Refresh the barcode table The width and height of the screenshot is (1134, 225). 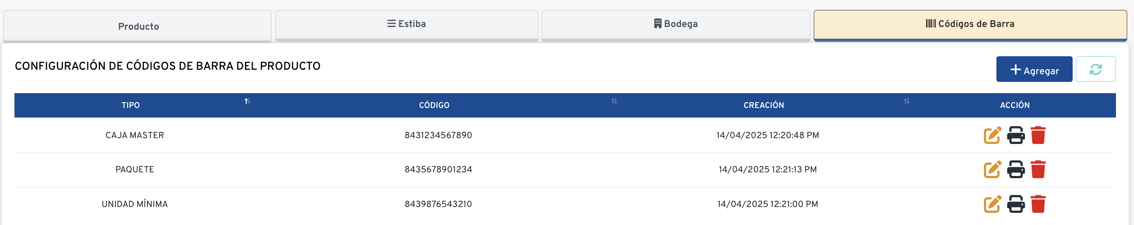(1095, 69)
